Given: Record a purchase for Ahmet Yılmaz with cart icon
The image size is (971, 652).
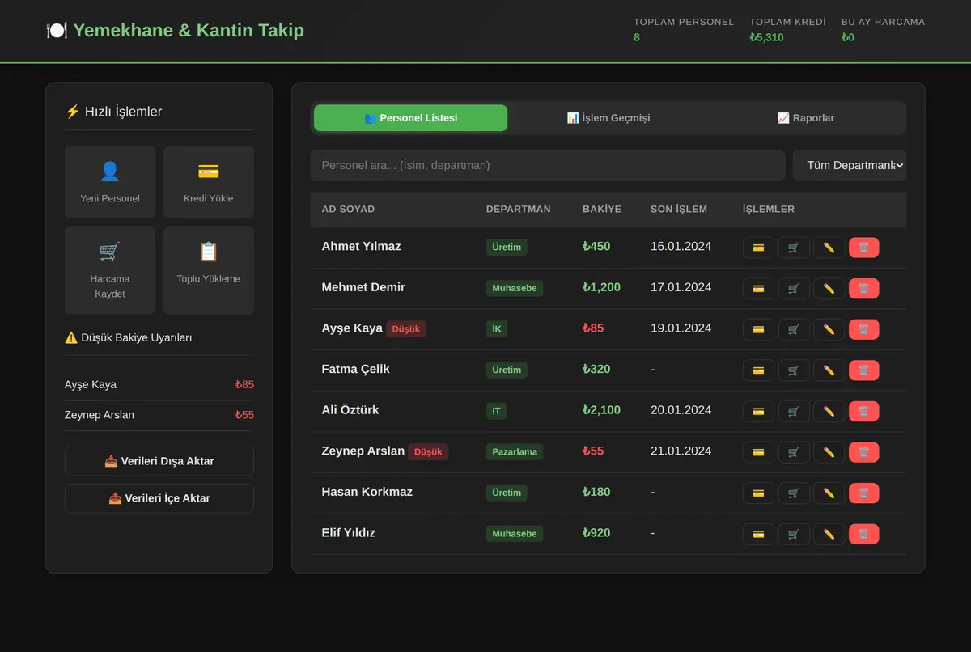Looking at the screenshot, I should click(794, 248).
